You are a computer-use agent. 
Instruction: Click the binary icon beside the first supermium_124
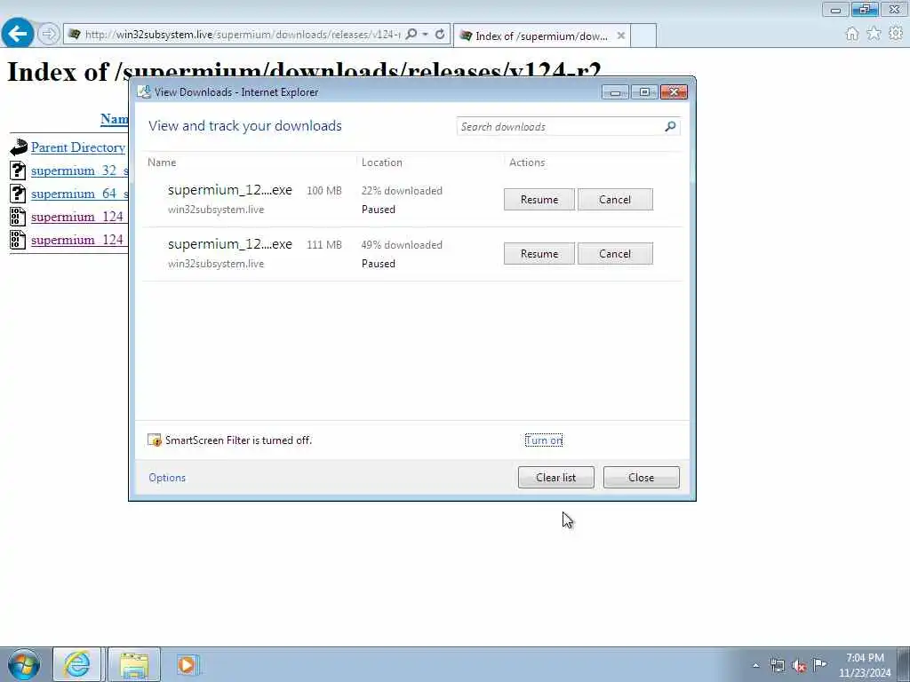(18, 217)
